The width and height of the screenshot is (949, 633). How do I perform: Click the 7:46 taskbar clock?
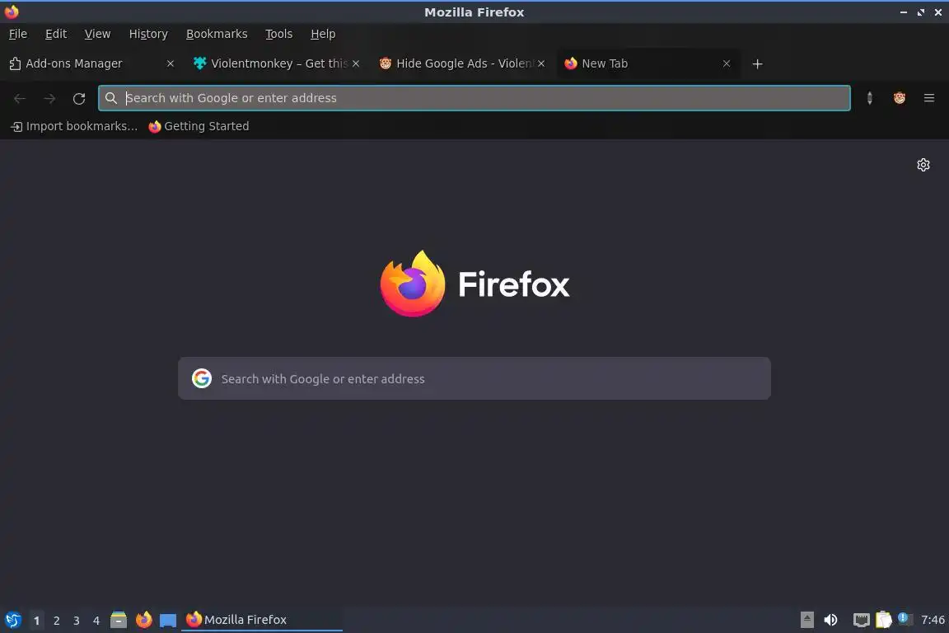933,620
